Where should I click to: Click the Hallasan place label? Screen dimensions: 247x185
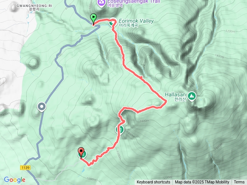point(175,97)
